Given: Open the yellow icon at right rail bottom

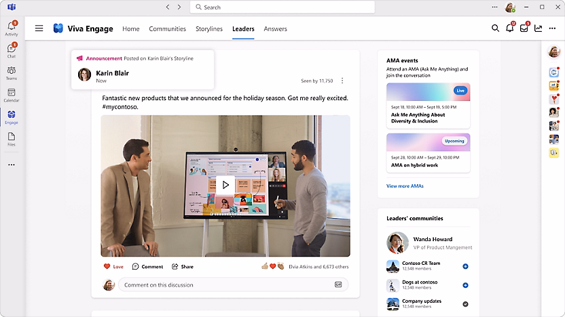Looking at the screenshot, I should coord(554,153).
